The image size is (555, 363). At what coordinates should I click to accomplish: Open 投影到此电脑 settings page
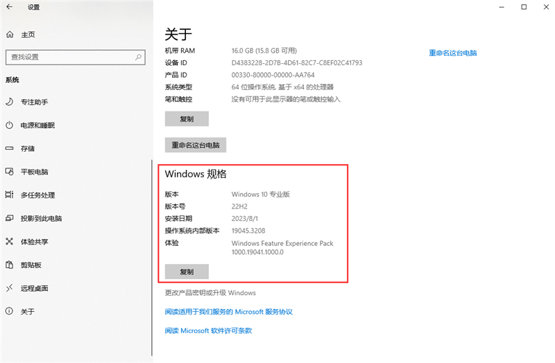[x=41, y=218]
